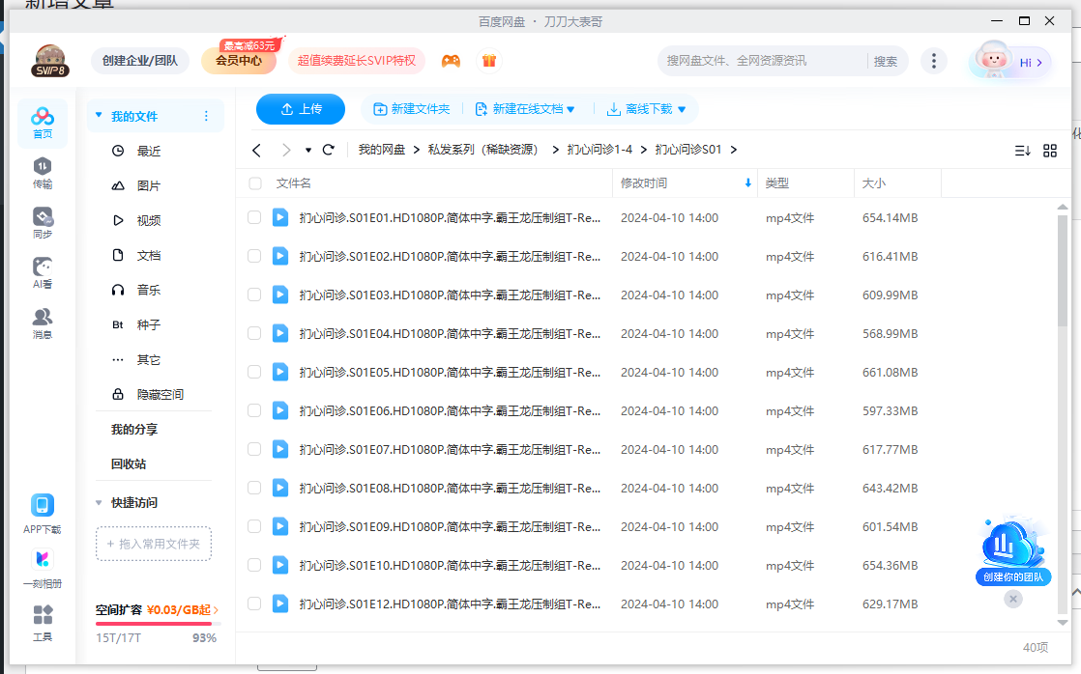Expand the 快捷访问 section
1081x674 pixels.
pyautogui.click(x=99, y=502)
